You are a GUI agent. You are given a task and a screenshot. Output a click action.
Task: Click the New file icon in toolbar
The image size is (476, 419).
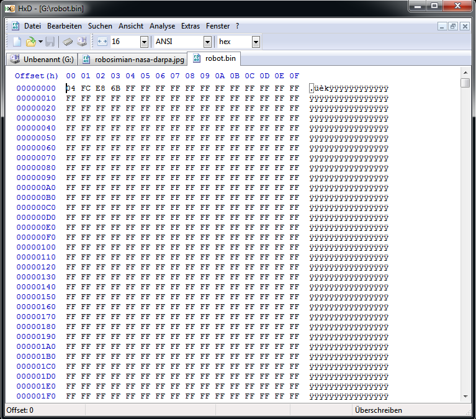coord(17,42)
